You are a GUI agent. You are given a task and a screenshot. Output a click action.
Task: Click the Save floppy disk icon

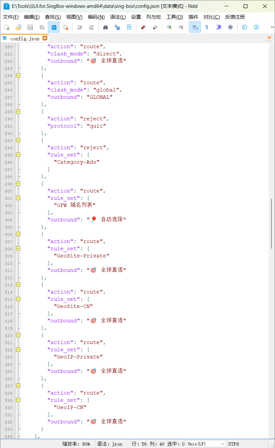(x=30, y=27)
